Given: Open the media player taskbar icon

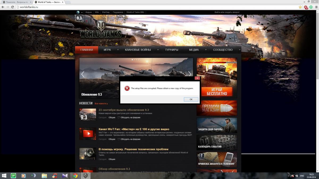Looking at the screenshot, I should [23, 176].
